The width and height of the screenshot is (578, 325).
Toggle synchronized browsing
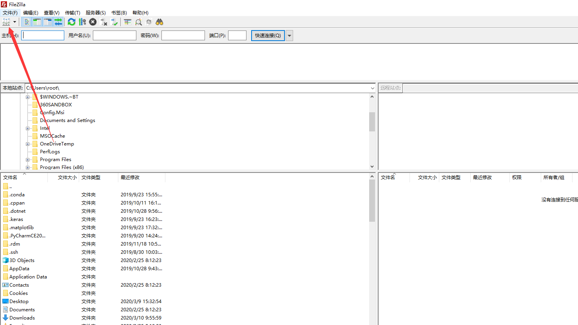(x=149, y=22)
